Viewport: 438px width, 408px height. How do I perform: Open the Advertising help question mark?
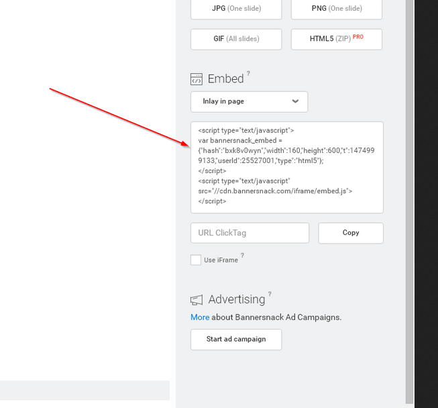point(270,294)
